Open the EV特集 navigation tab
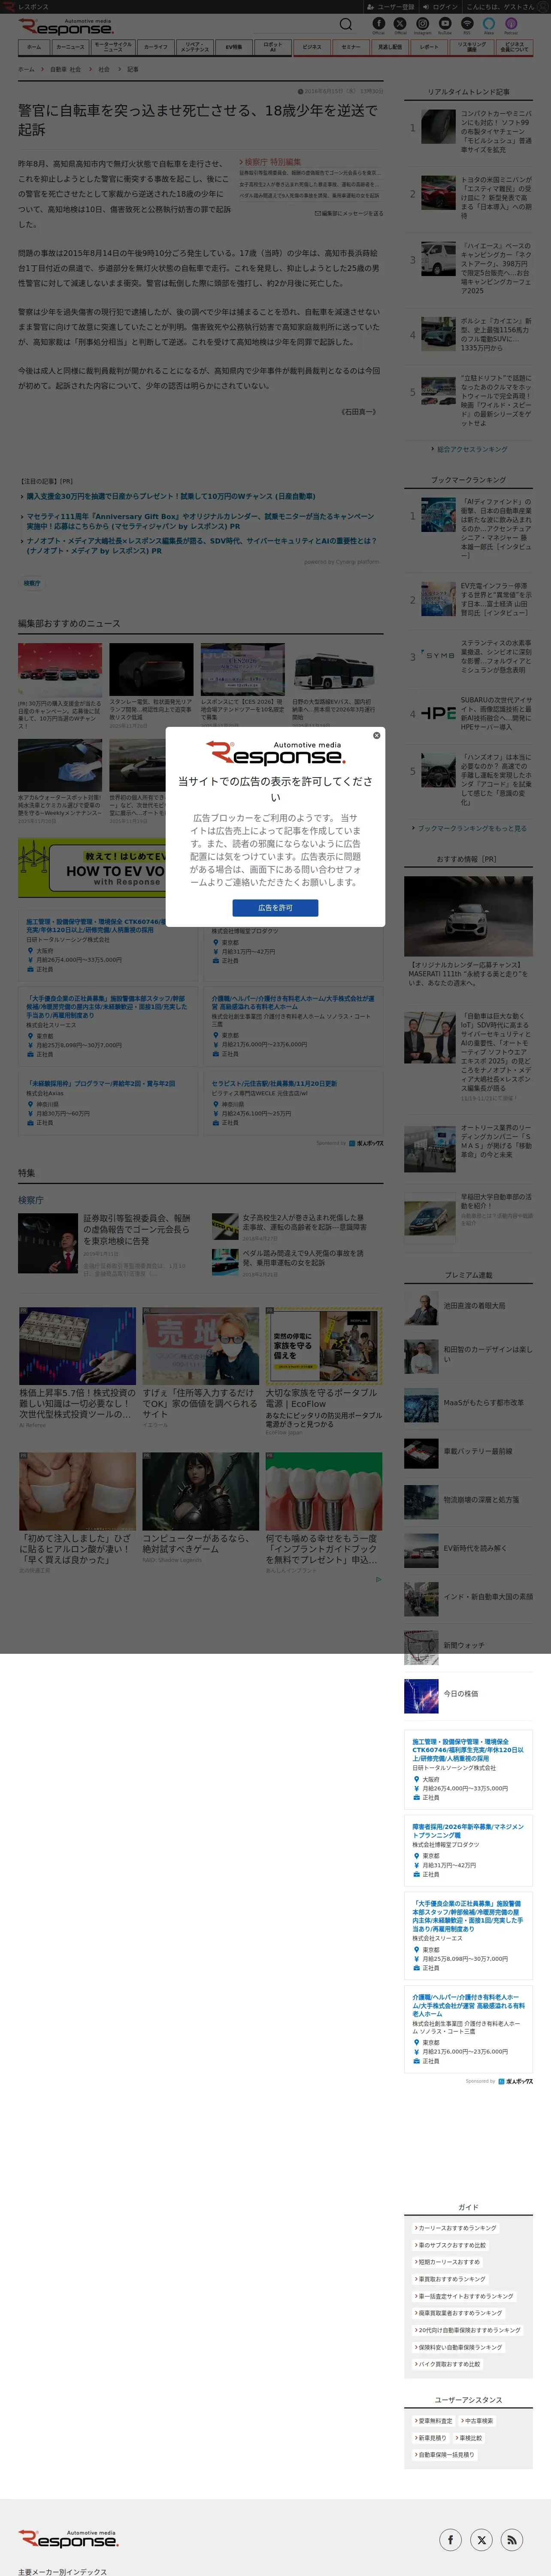 tap(233, 47)
